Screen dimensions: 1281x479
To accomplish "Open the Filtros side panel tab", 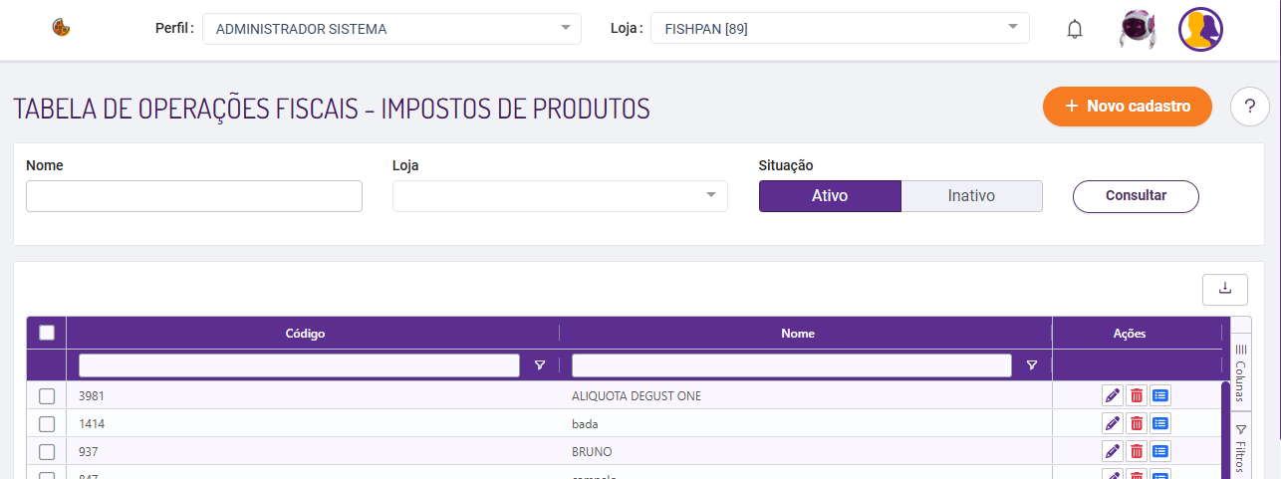I will (x=1241, y=448).
